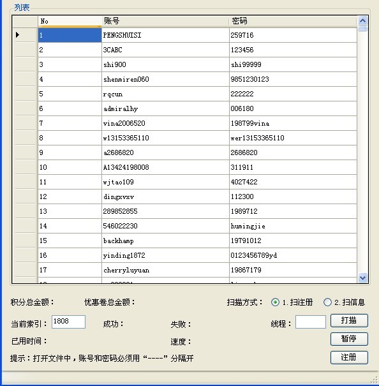Click the 成功 label
Viewport: 379px width, 386px height.
click(x=114, y=324)
